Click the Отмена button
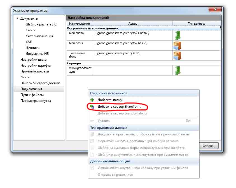This screenshot has width=236, height=188. tap(208, 146)
